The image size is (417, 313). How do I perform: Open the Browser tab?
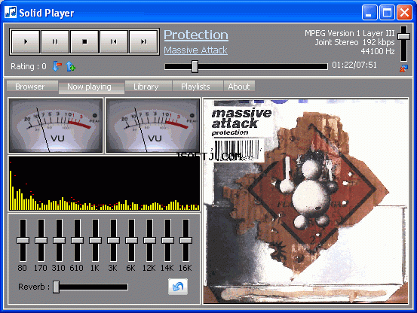tap(32, 87)
